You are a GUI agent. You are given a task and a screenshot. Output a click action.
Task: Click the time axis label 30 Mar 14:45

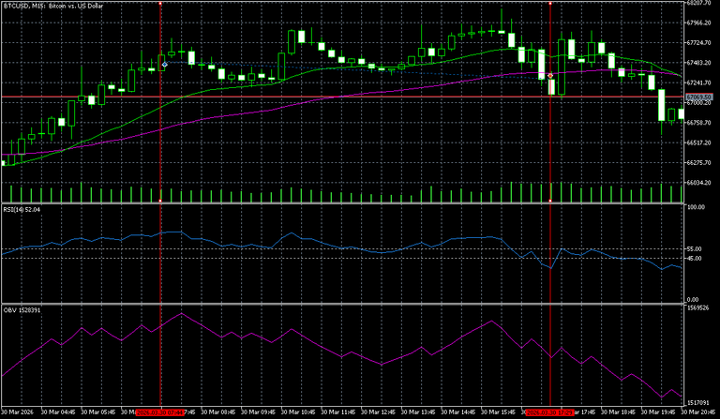pyautogui.click(x=457, y=412)
